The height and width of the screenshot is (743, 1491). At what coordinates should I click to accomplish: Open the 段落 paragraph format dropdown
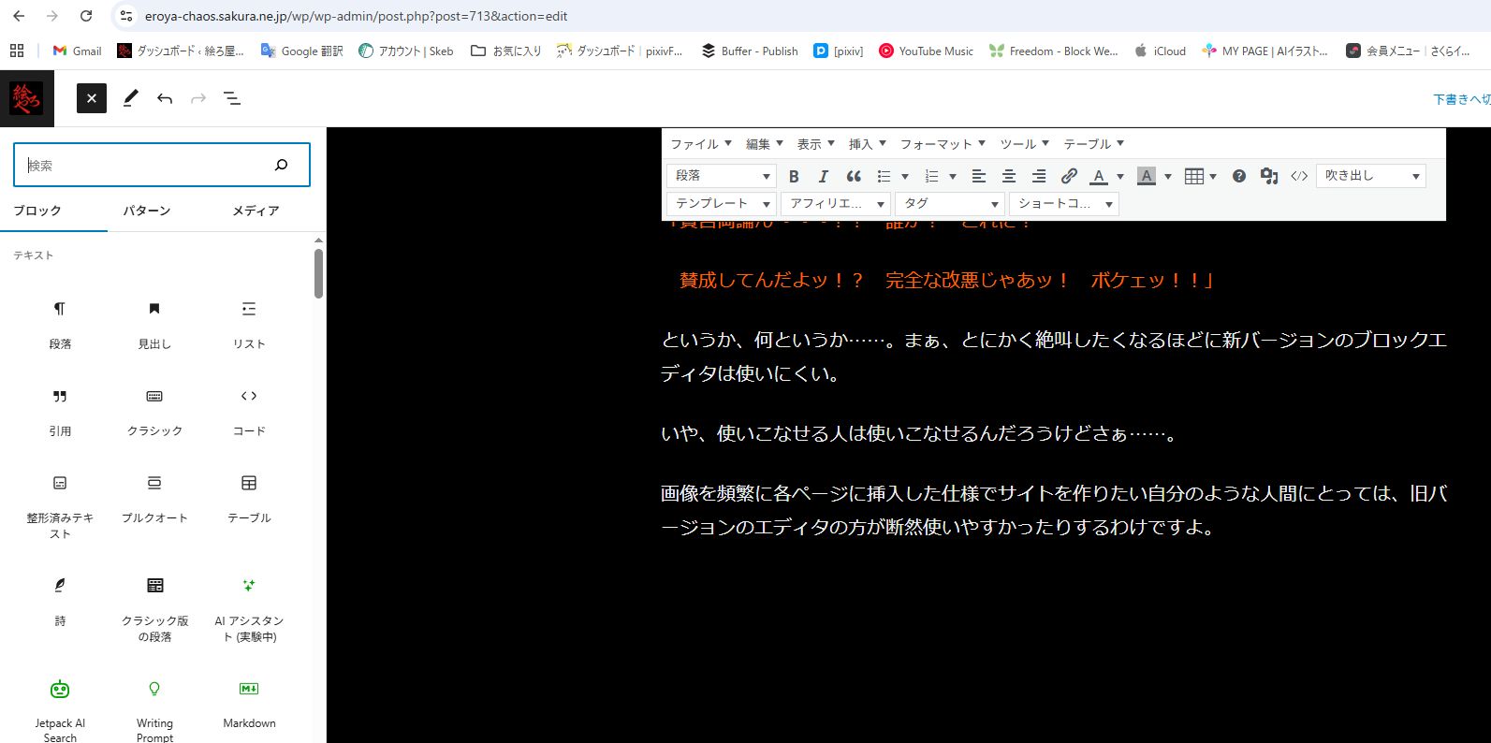(x=721, y=176)
